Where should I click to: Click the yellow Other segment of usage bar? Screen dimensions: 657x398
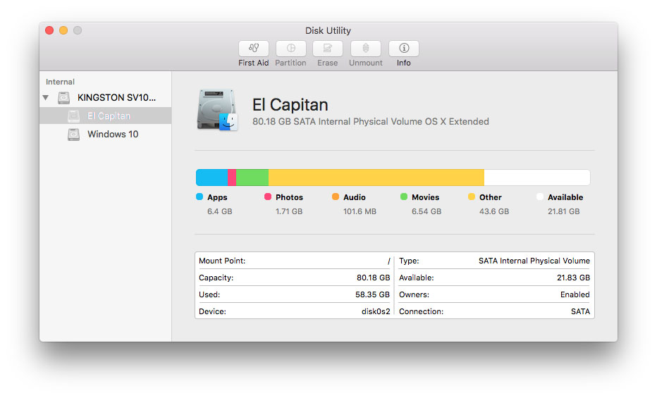(376, 178)
